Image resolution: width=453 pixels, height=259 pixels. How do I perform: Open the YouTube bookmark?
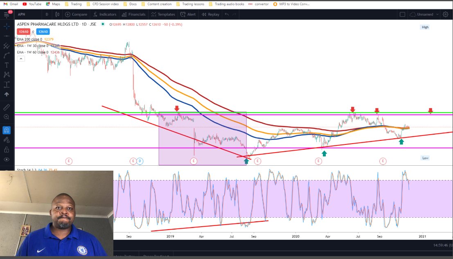click(32, 4)
